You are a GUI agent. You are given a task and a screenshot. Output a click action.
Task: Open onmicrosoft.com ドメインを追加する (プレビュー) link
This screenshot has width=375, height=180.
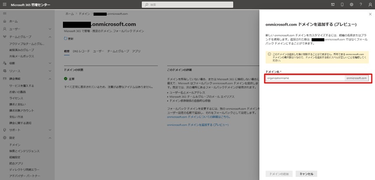click(198, 125)
